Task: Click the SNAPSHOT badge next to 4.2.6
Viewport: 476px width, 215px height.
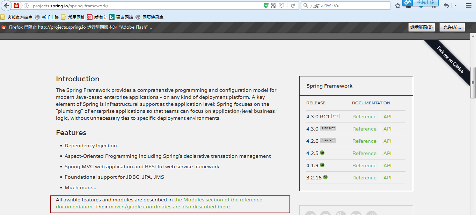Action: point(328,140)
